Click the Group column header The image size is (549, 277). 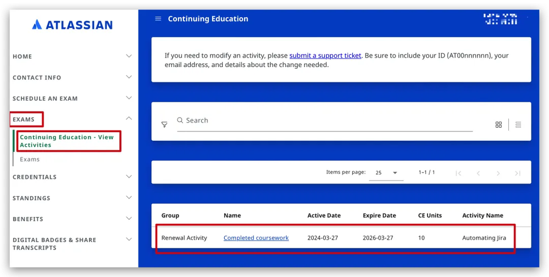pos(170,215)
